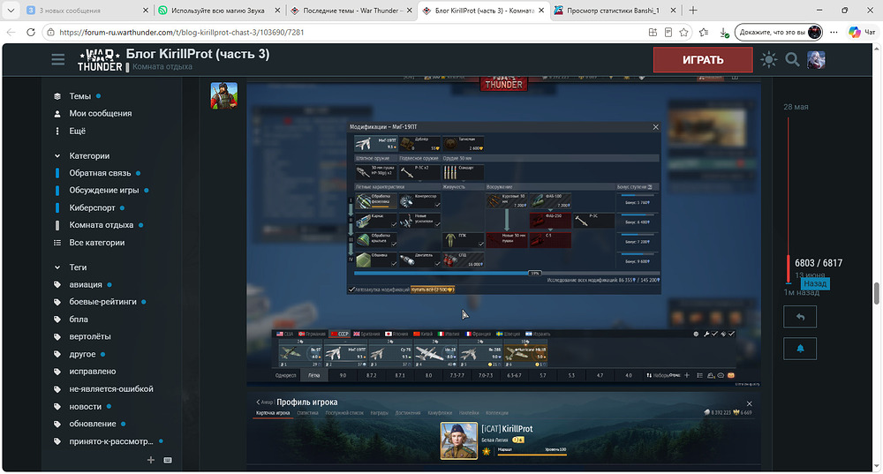Click the site info lock icon
The height and width of the screenshot is (474, 883).
click(x=50, y=32)
